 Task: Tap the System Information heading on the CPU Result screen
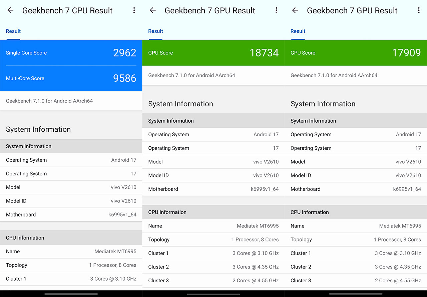coord(38,129)
